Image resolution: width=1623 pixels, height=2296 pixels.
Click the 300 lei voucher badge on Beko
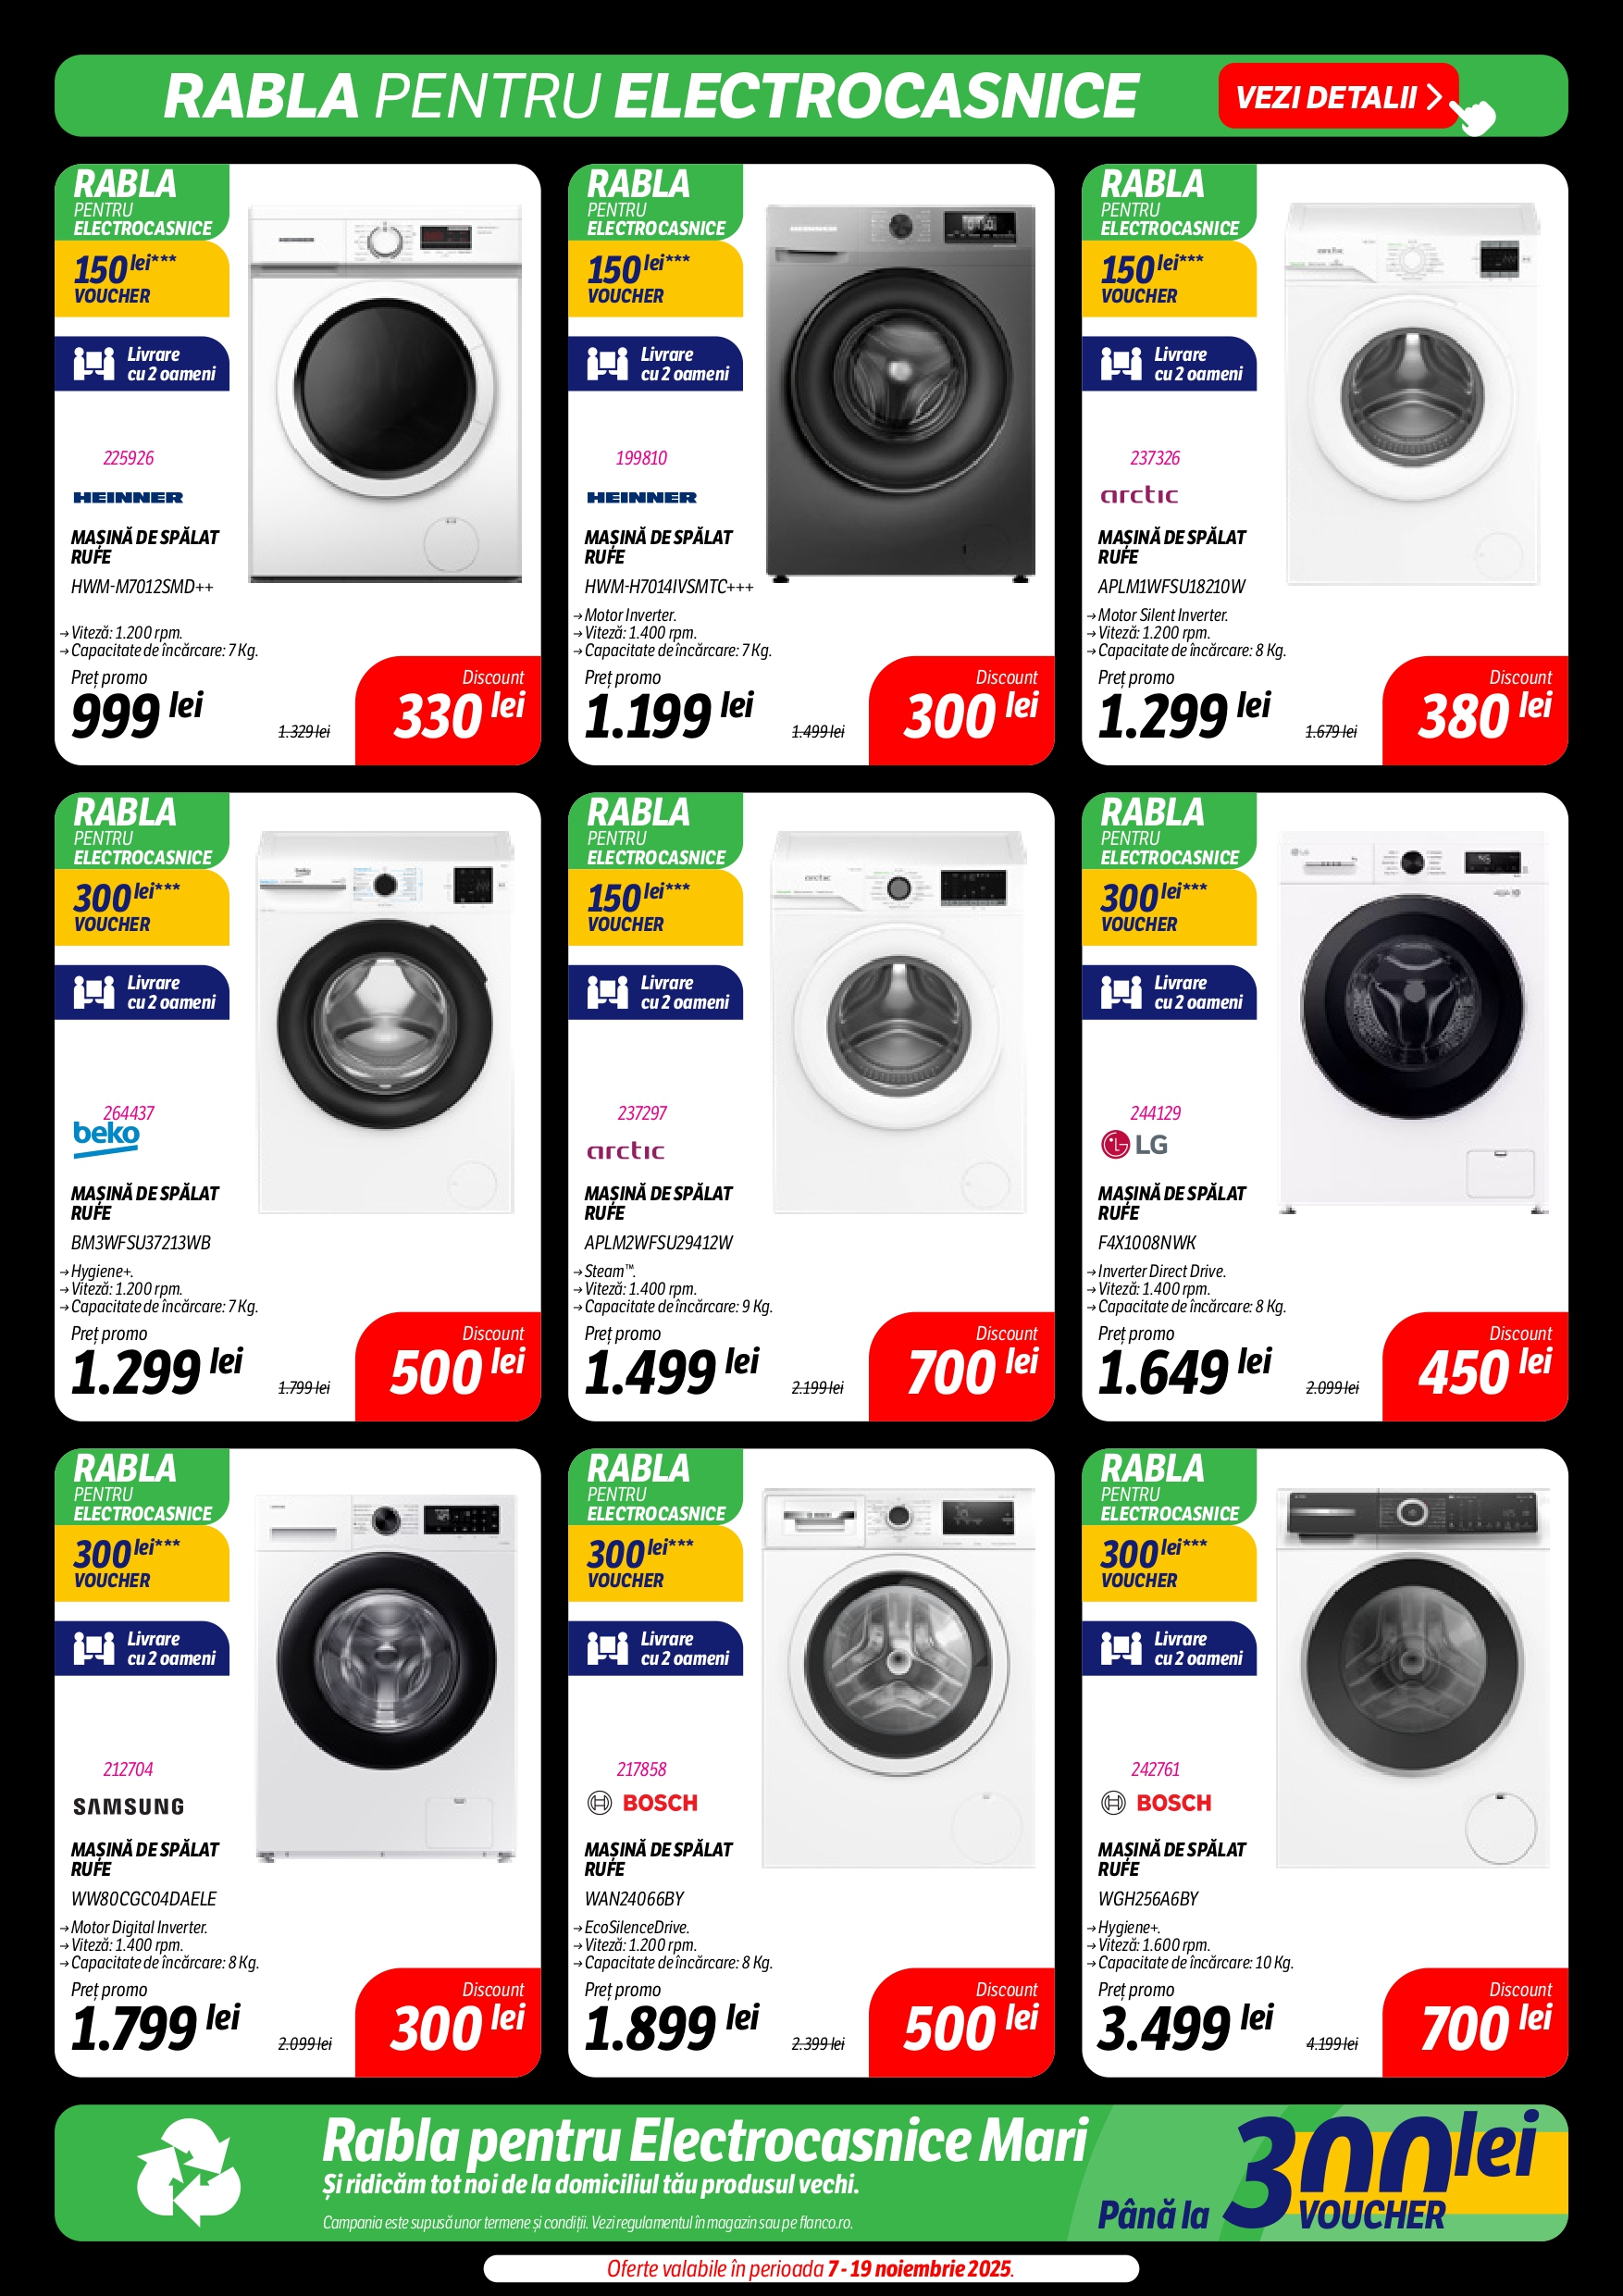[142, 907]
